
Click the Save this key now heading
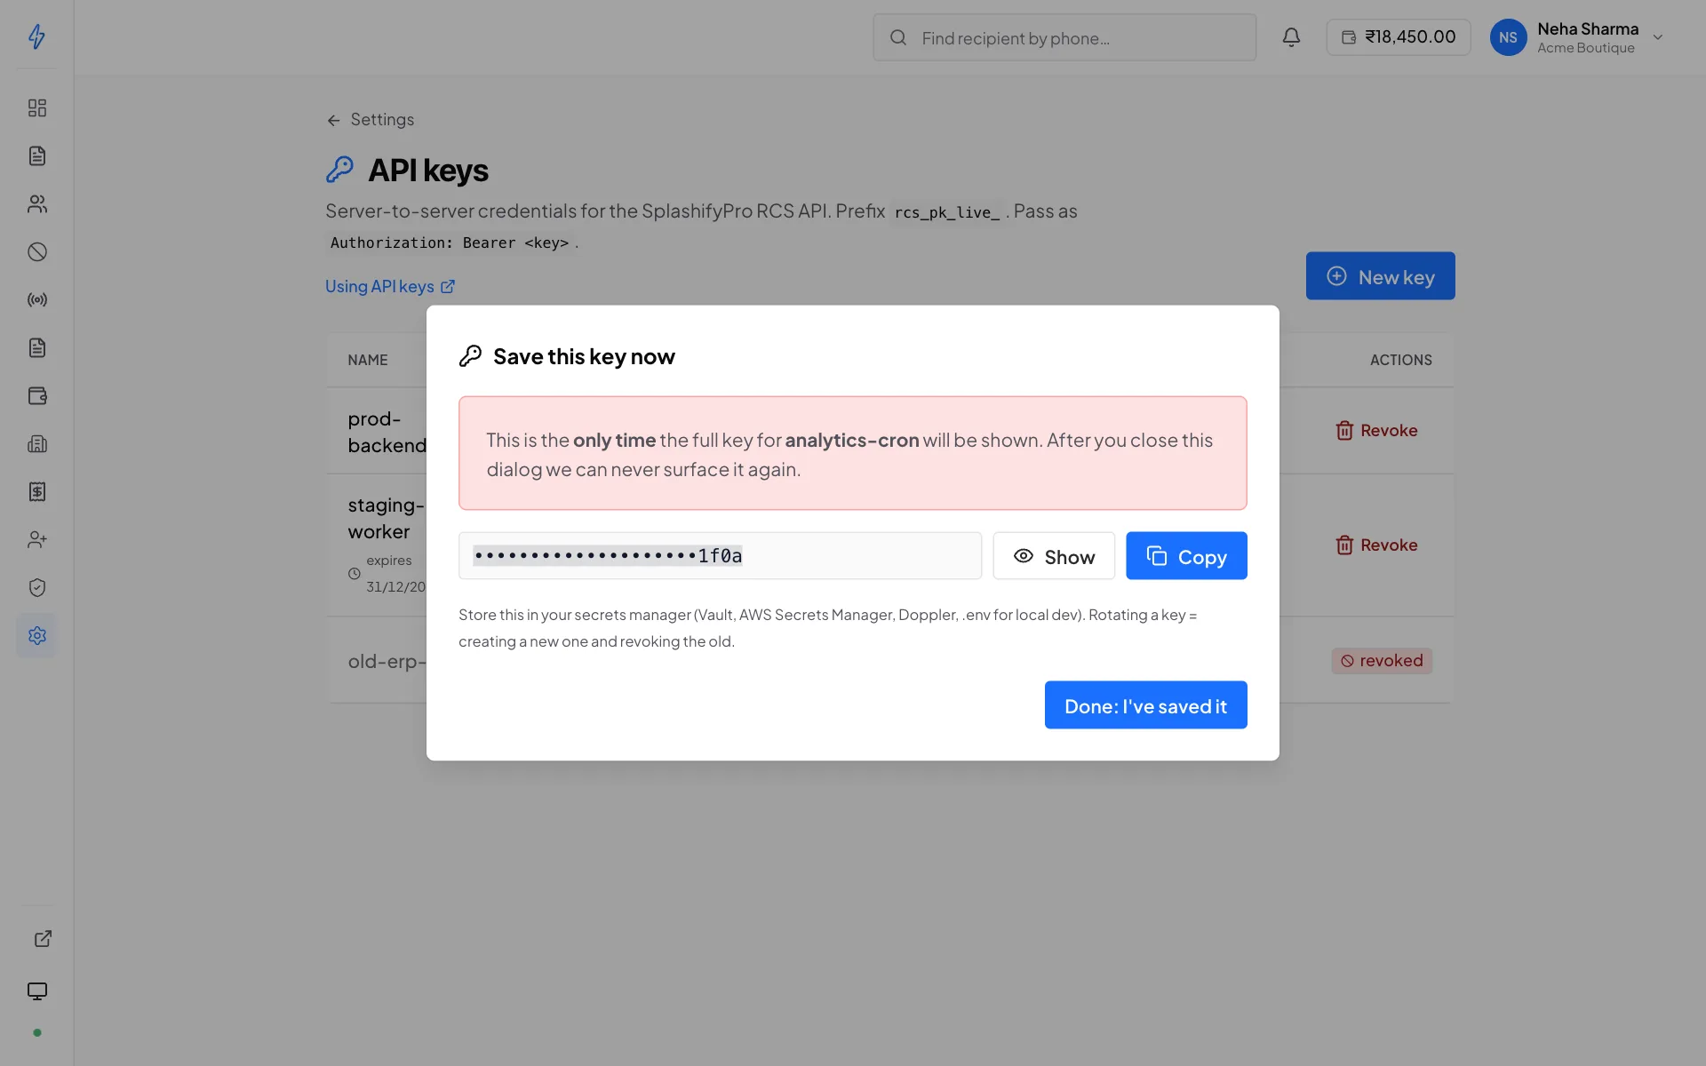click(584, 357)
